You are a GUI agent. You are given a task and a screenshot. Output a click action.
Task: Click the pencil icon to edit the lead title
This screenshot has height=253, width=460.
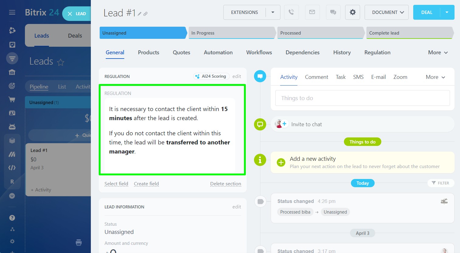tap(139, 14)
